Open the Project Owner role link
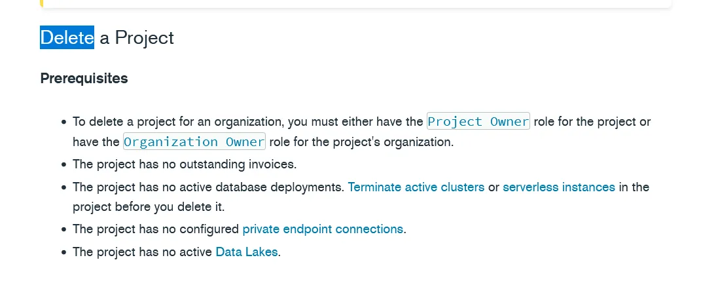This screenshot has height=281, width=718. coord(478,121)
